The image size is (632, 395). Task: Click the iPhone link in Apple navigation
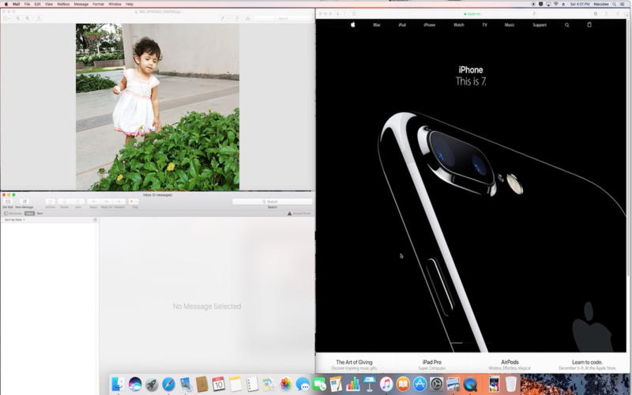(x=429, y=24)
